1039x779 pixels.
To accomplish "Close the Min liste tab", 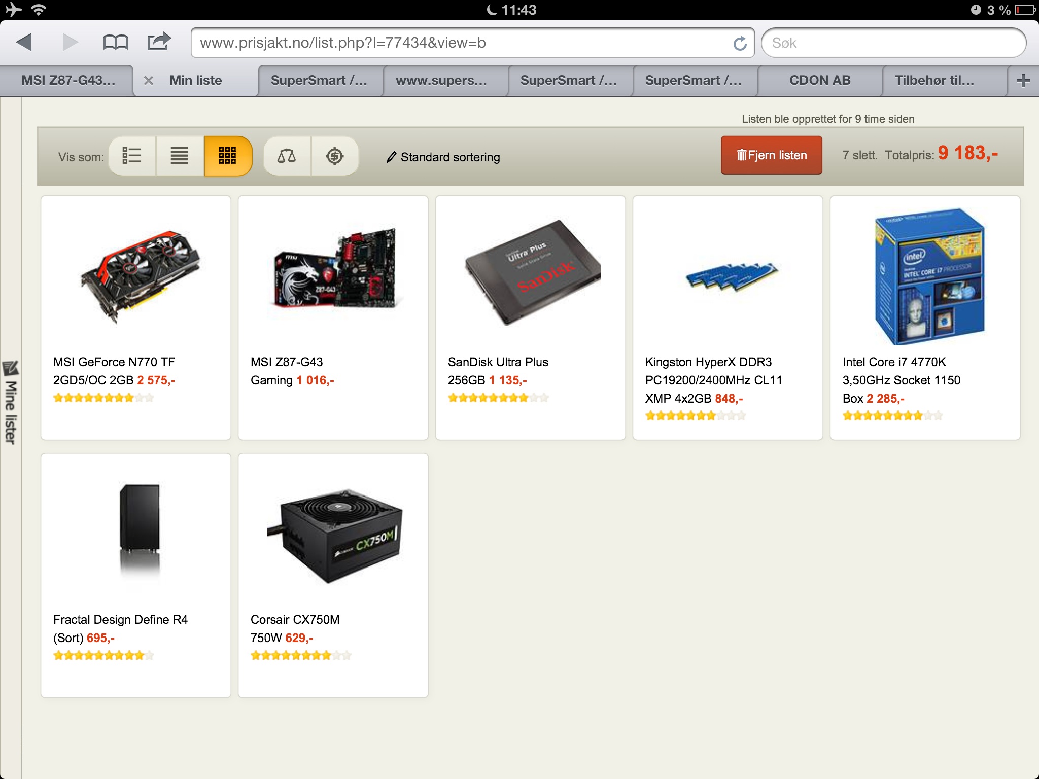I will (148, 80).
